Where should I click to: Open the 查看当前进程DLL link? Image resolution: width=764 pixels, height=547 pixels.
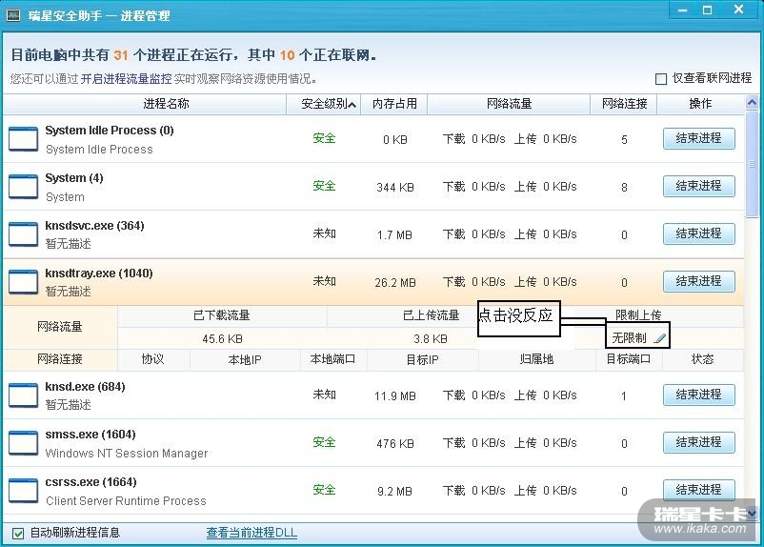tap(251, 533)
